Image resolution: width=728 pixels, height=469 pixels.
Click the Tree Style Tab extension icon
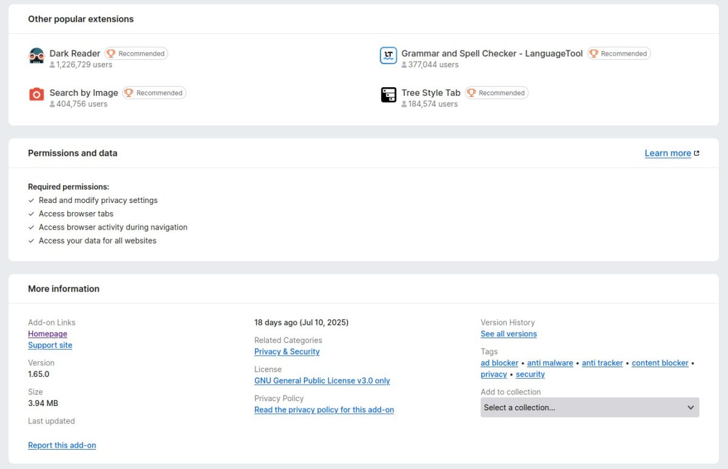pyautogui.click(x=388, y=95)
